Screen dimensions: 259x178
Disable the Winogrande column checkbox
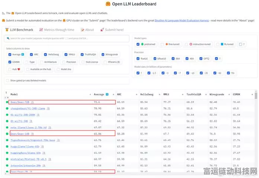[x=103, y=54]
